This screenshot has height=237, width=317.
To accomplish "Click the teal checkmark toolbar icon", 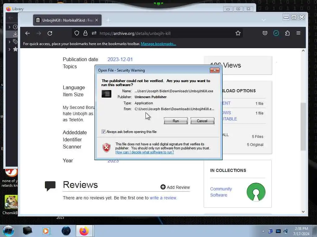I will (276, 33).
